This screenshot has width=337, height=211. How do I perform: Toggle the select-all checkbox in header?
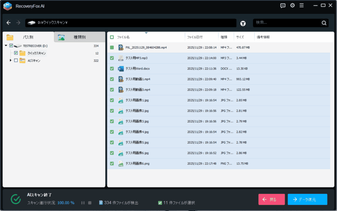(112, 37)
